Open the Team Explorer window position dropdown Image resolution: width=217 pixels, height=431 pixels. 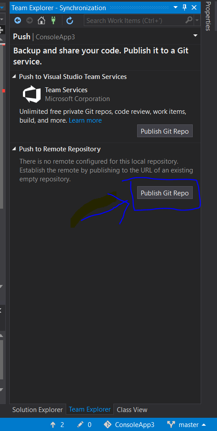coord(176,7)
